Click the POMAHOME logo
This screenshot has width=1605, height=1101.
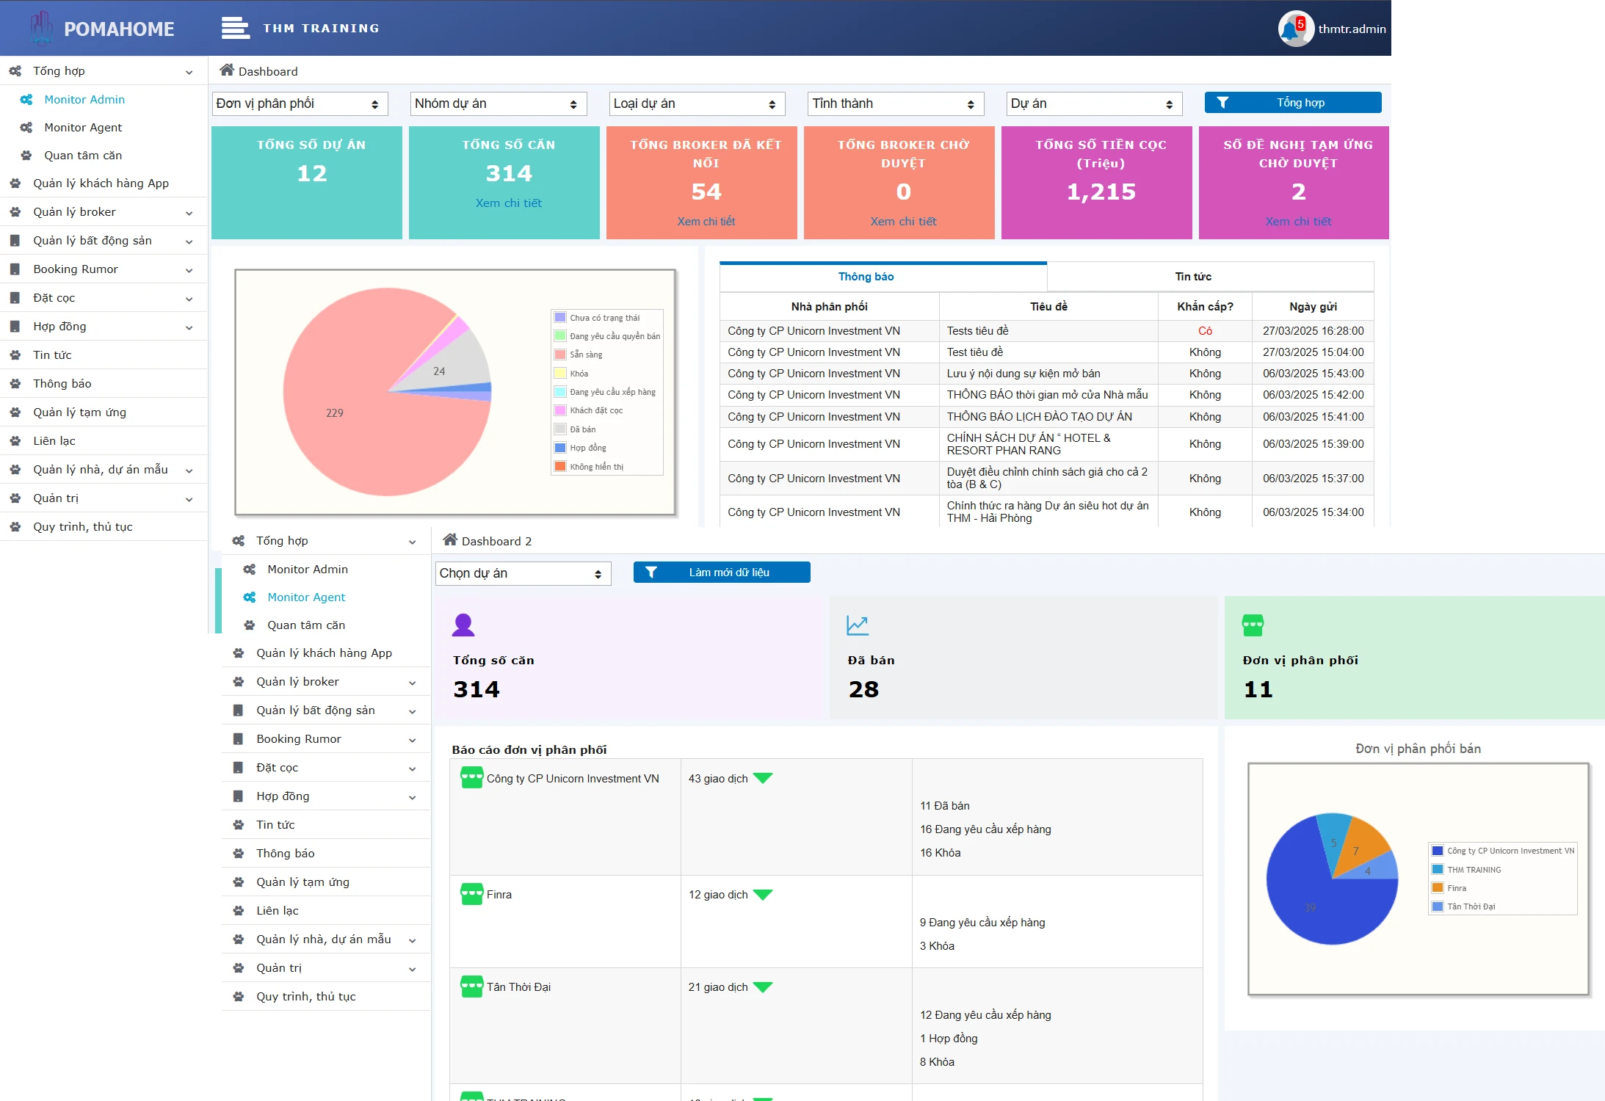[102, 29]
